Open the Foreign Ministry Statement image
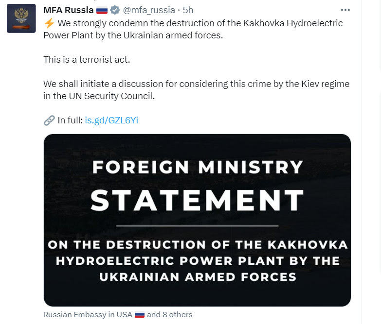 point(197,220)
